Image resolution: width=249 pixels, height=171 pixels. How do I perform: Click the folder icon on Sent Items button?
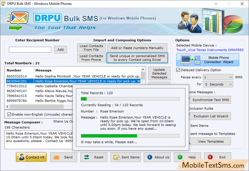pos(117,157)
